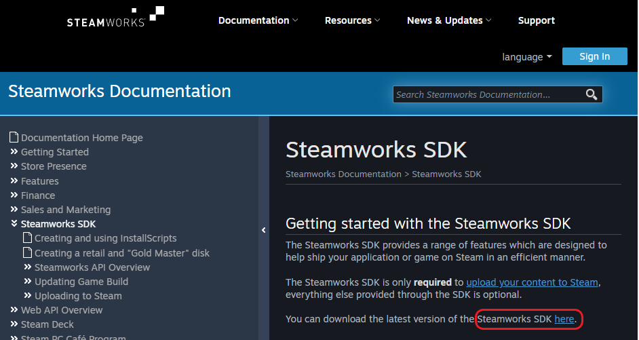
Task: Open the Sales and Marketing sidebar entry
Action: pyautogui.click(x=66, y=210)
